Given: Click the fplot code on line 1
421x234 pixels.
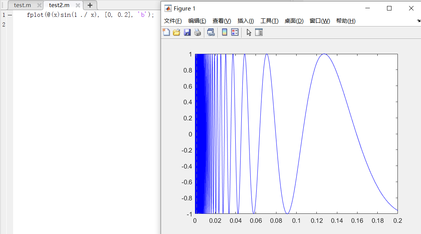Looking at the screenshot, I should tap(90, 15).
